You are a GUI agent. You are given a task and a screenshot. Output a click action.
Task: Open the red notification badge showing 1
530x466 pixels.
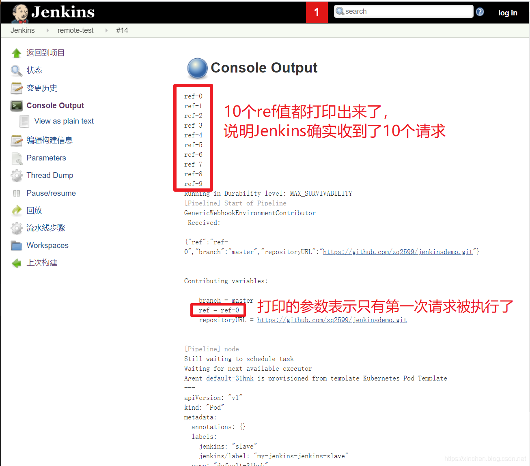pos(317,12)
